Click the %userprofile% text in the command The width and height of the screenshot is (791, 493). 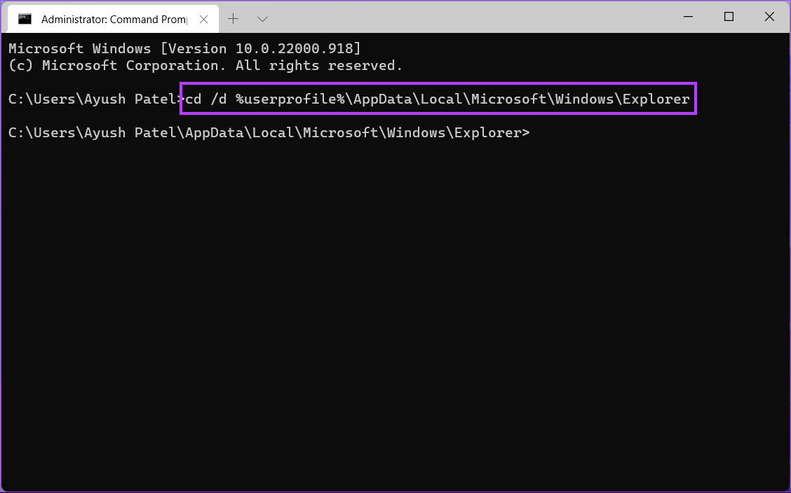290,99
